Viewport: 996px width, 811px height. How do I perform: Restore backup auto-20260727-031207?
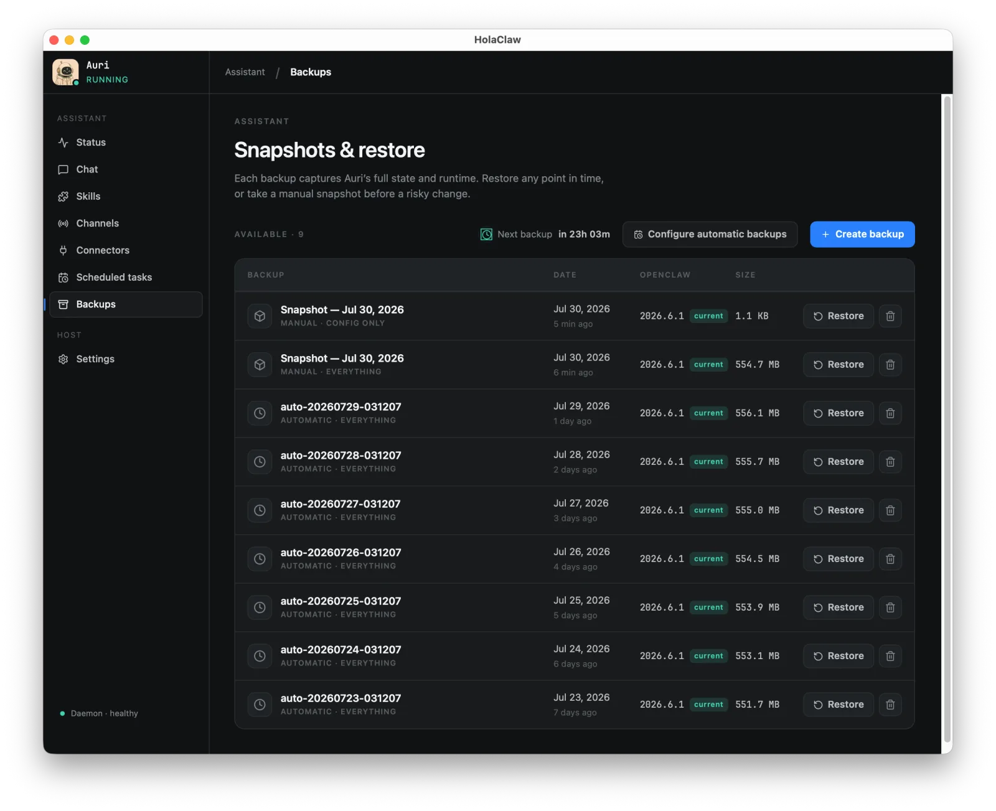point(839,510)
